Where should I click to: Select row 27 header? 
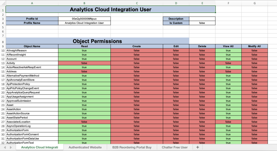click(x=3, y=122)
